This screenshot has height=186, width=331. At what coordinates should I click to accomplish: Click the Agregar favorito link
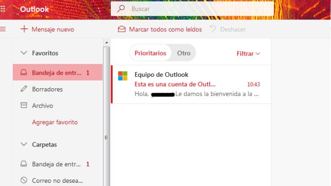(x=55, y=122)
